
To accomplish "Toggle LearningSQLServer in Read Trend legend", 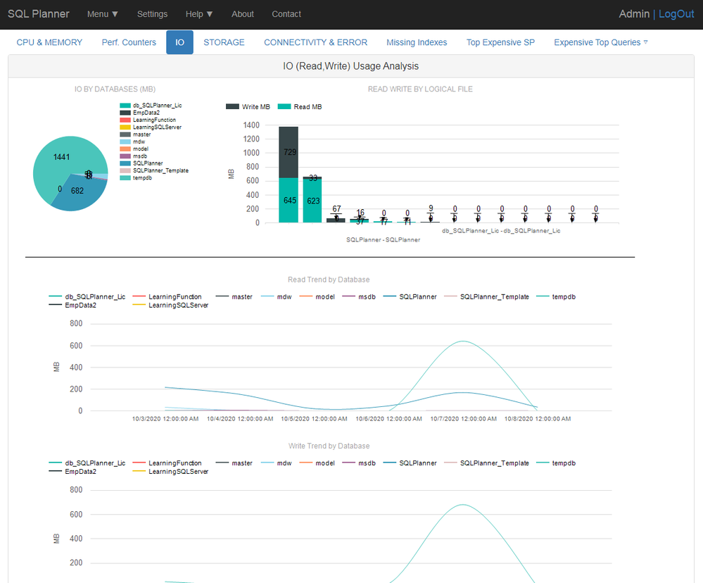I will (170, 305).
